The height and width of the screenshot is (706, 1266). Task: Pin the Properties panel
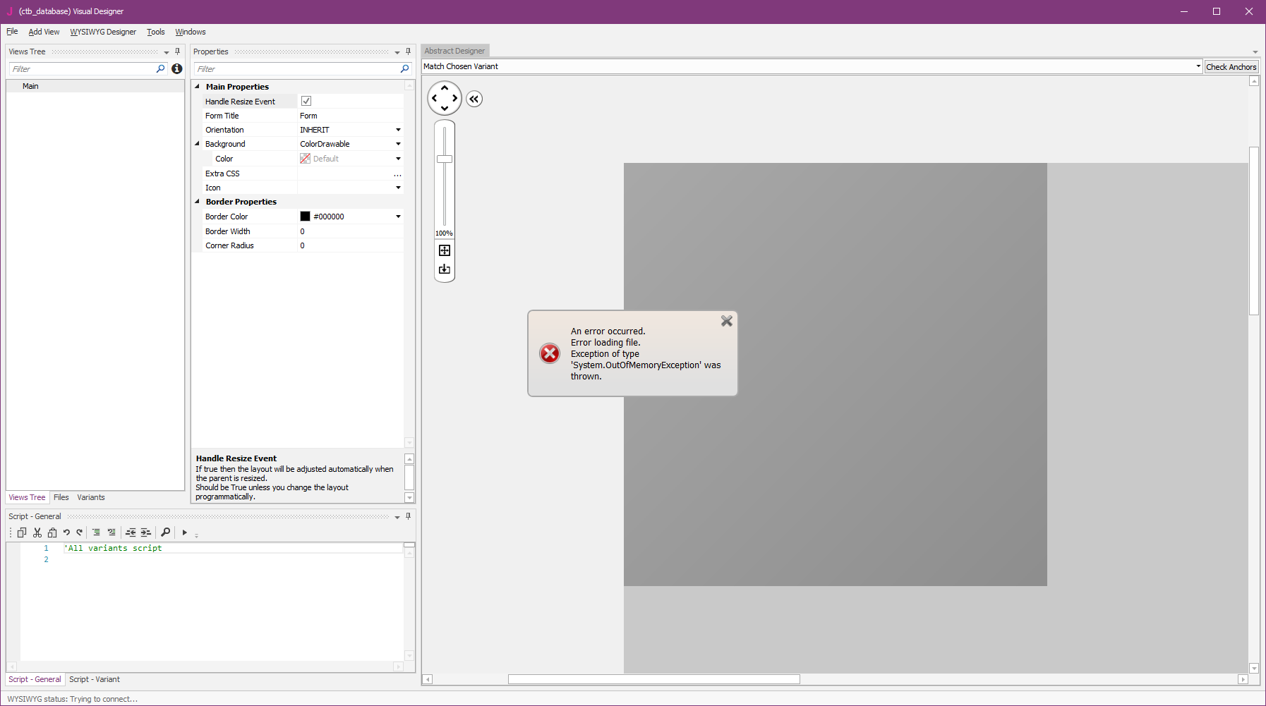(408, 51)
